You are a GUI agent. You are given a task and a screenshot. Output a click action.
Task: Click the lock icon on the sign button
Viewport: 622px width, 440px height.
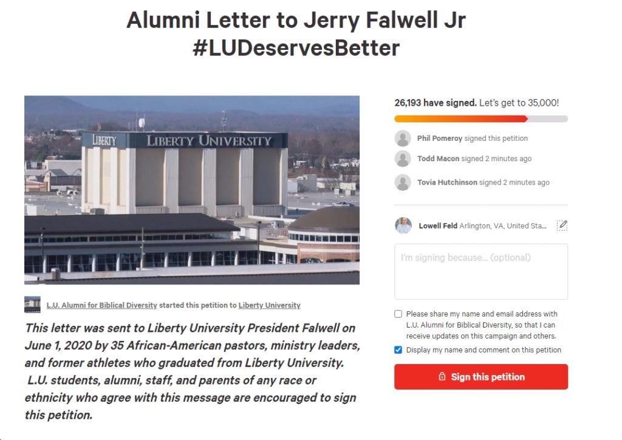click(x=442, y=377)
